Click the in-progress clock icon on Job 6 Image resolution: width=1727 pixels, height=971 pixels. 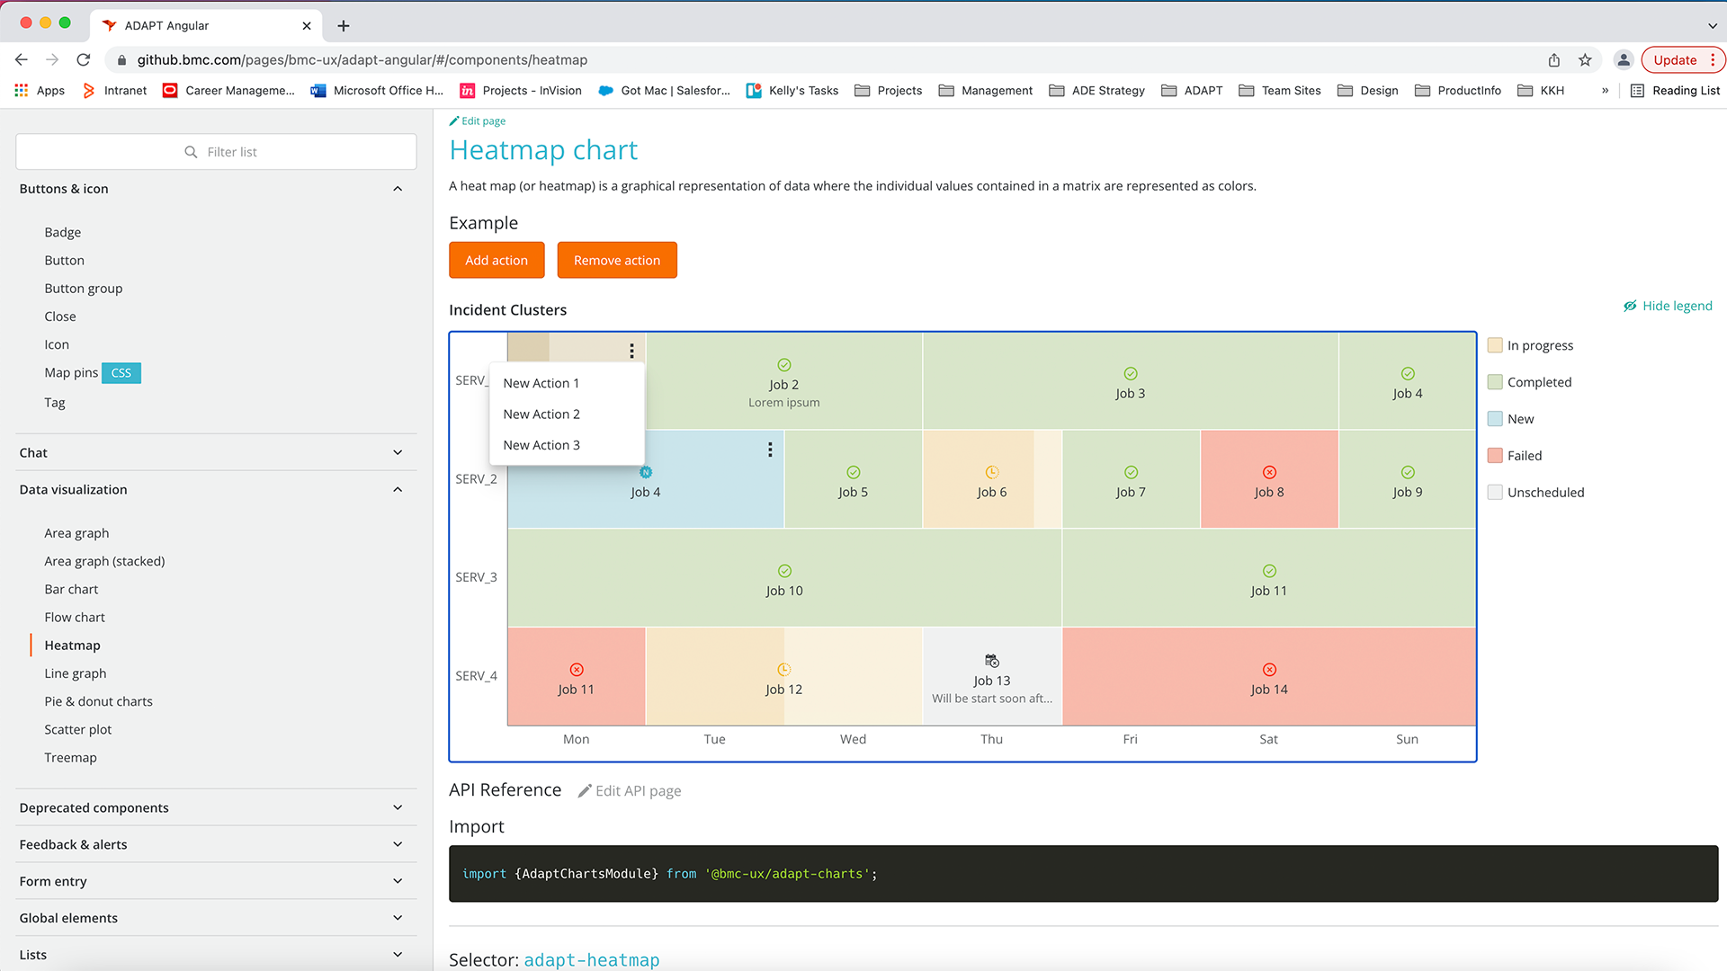[991, 473]
